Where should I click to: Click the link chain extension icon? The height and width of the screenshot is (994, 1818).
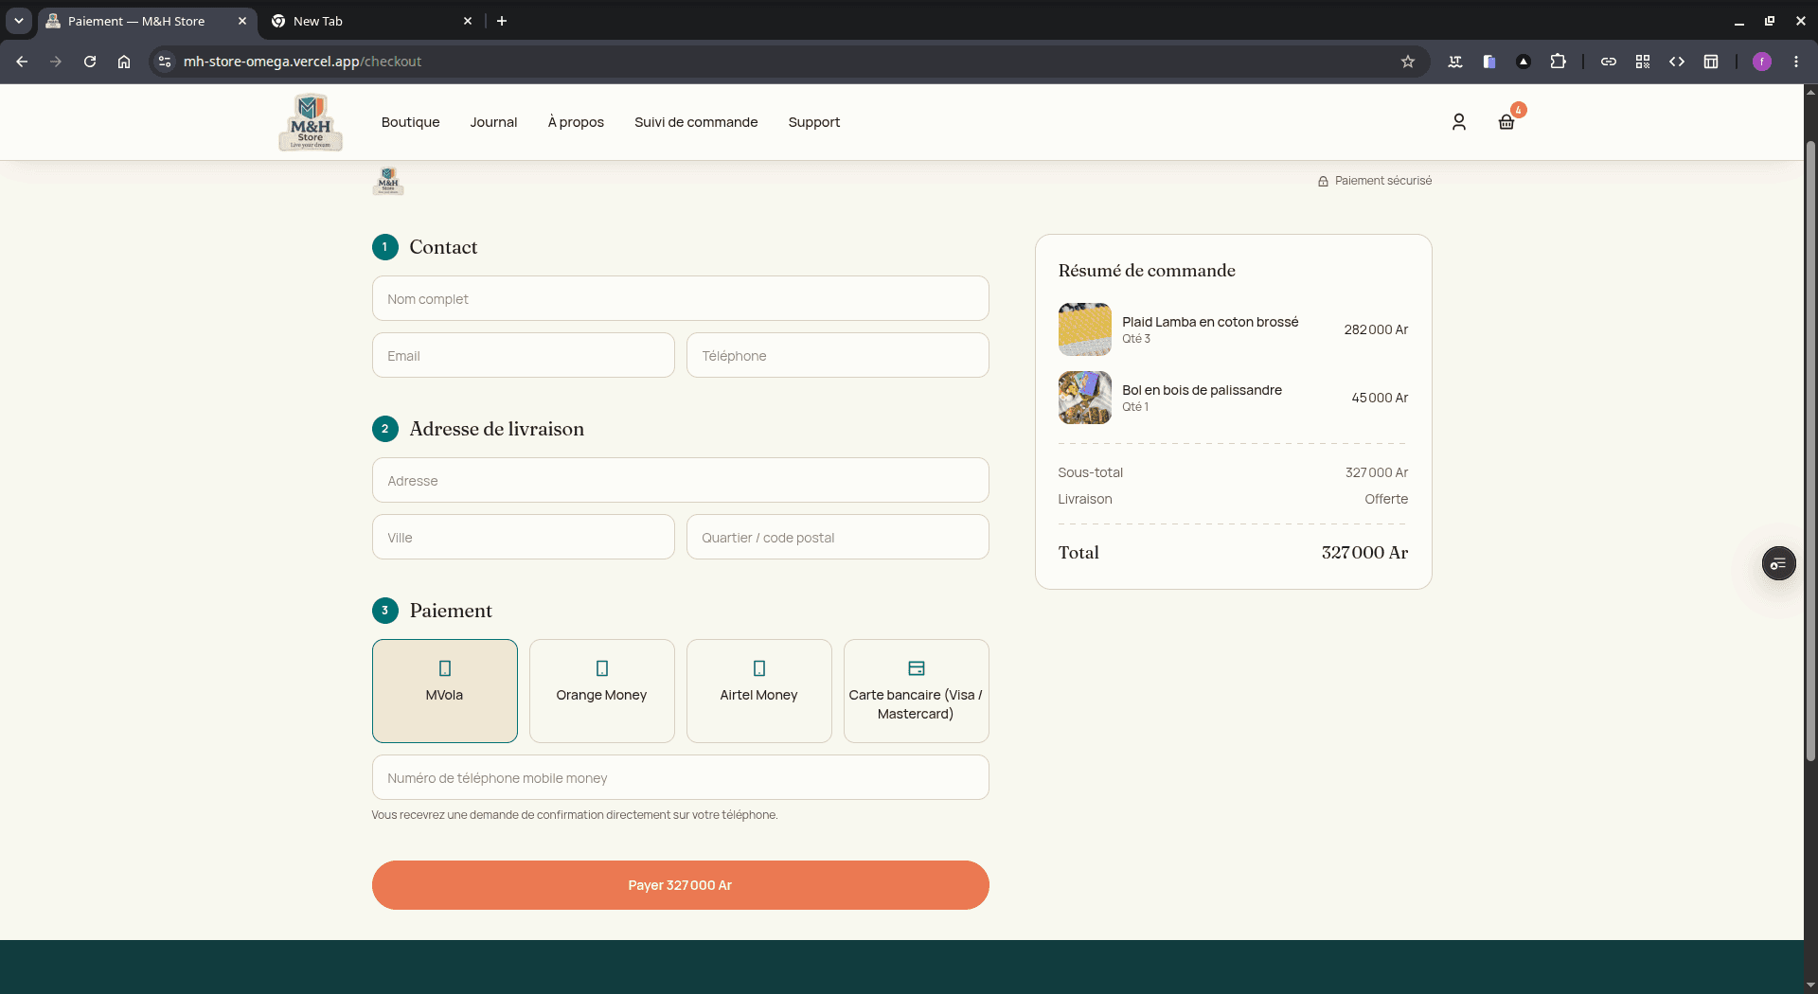1609,62
